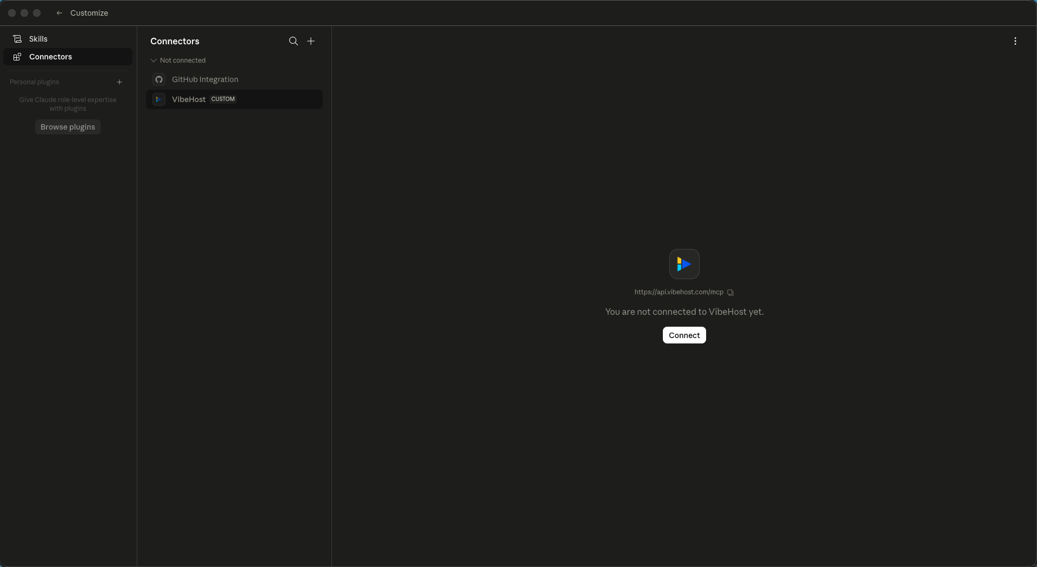This screenshot has width=1037, height=567.
Task: Connect to VibeHost
Action: click(684, 335)
